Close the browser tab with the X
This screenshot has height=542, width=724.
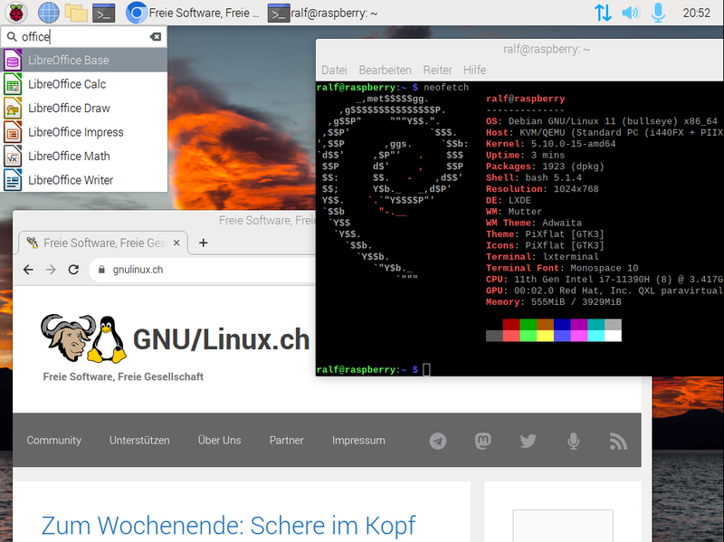176,242
